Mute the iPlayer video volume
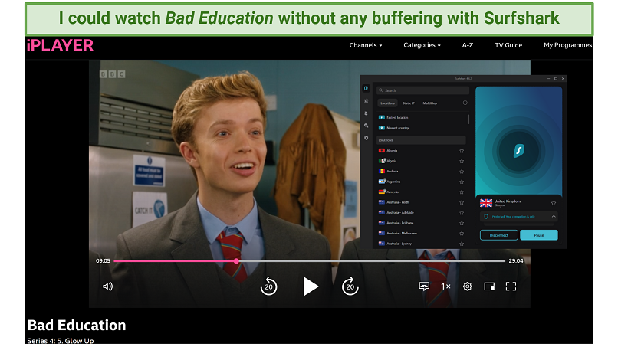The height and width of the screenshot is (347, 618). (x=107, y=286)
